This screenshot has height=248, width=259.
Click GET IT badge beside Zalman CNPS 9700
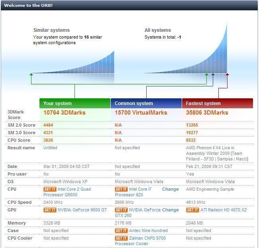tap(121, 238)
